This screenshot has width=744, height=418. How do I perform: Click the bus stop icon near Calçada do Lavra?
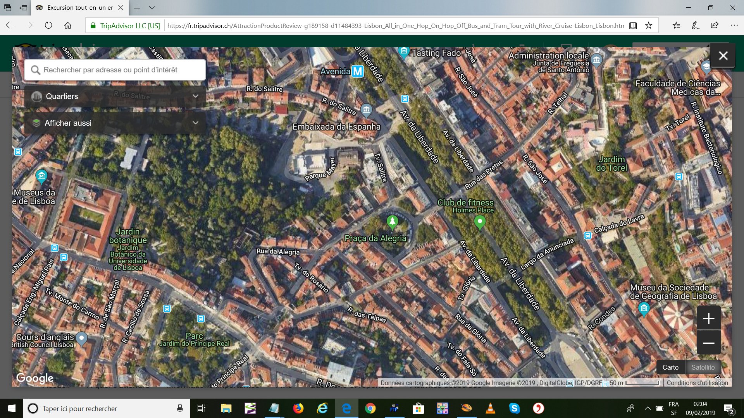pyautogui.click(x=587, y=235)
